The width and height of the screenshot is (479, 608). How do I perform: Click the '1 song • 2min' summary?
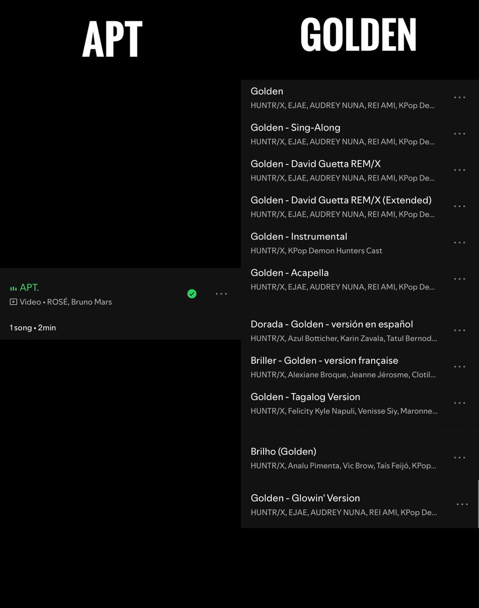point(33,328)
